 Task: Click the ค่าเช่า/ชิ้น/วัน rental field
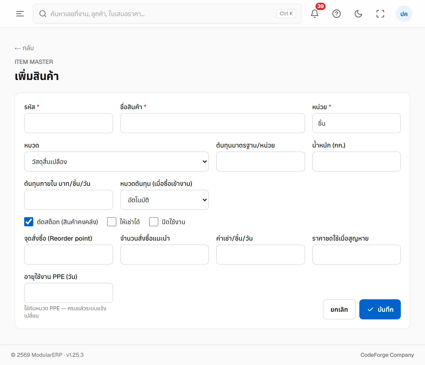(261, 255)
